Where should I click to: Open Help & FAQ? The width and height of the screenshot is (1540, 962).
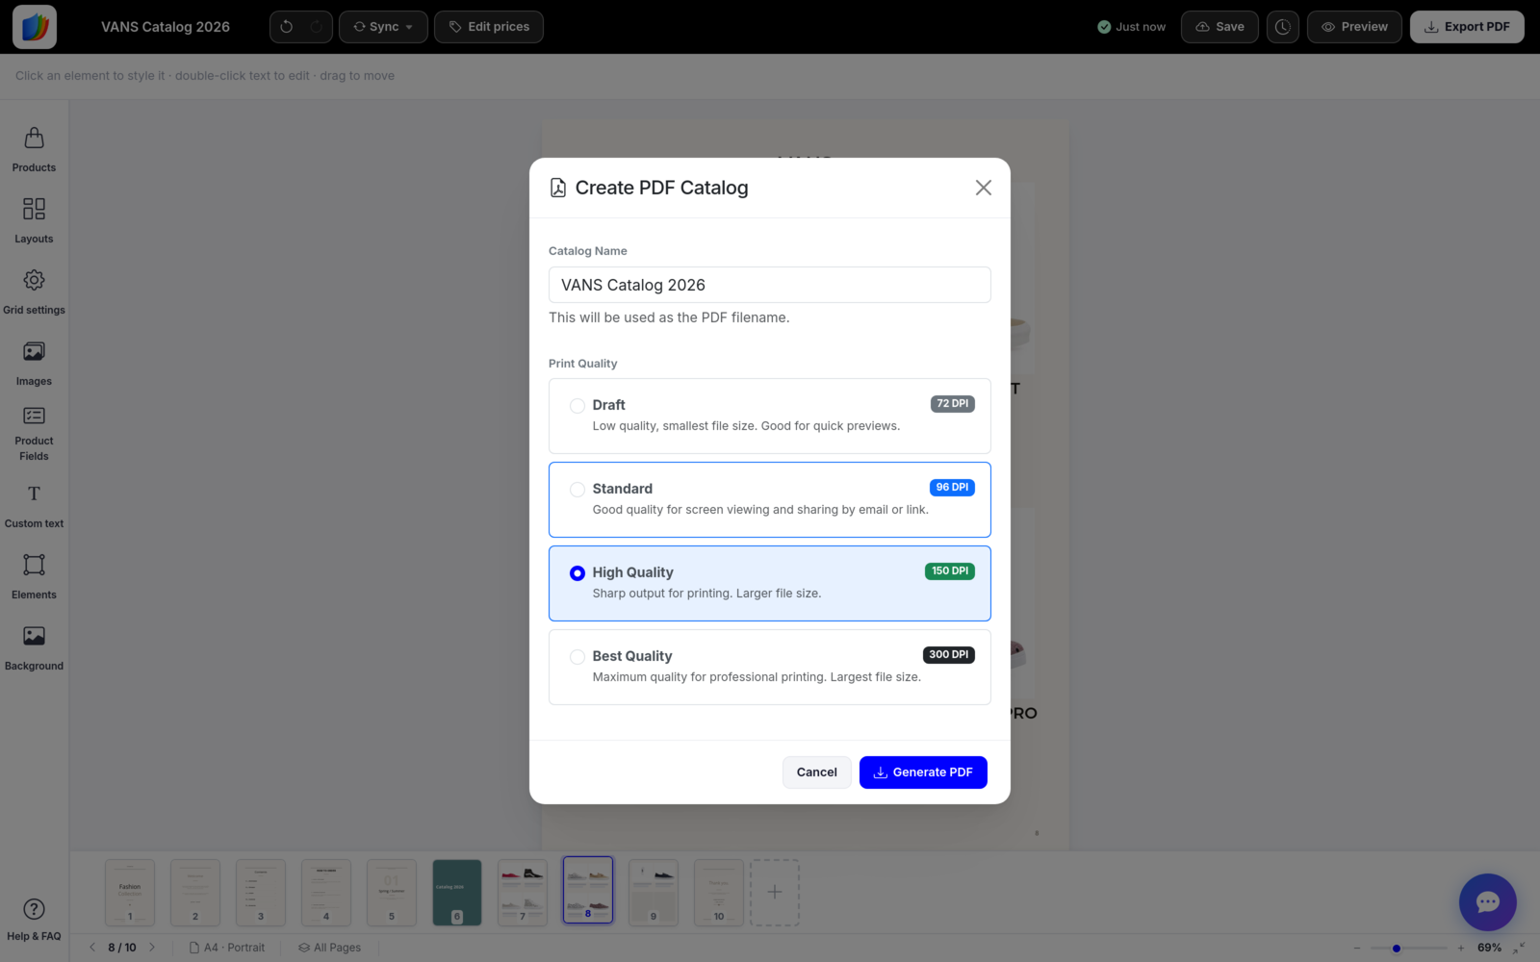click(34, 920)
